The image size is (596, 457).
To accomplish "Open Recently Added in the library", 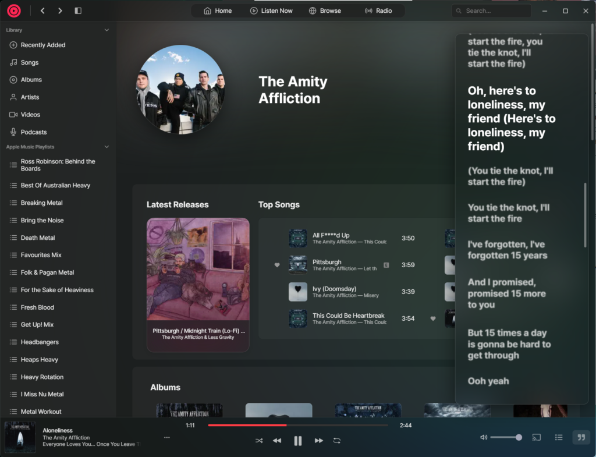I will coord(42,45).
